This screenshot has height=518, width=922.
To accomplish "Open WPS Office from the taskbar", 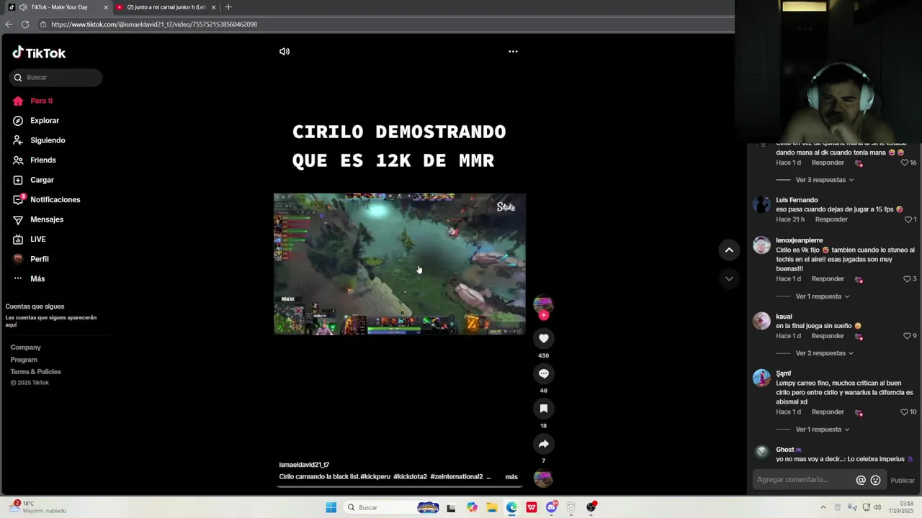I will point(532,507).
